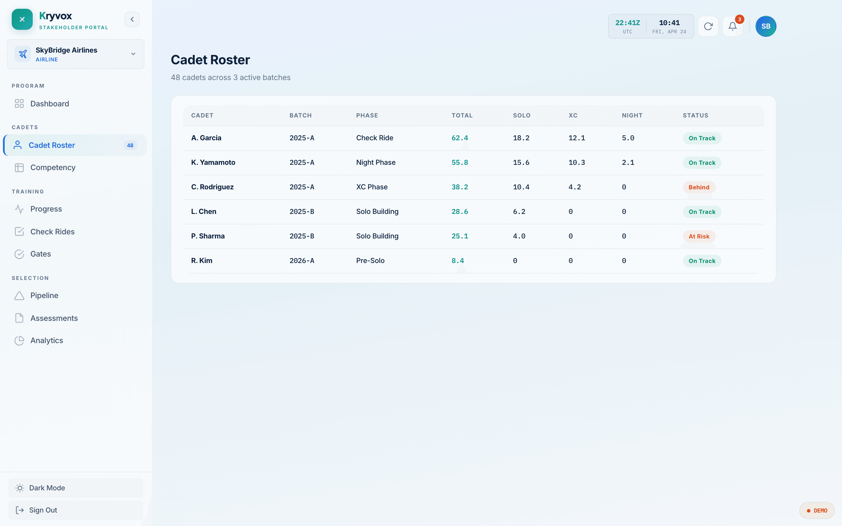Viewport: 842px width, 526px height.
Task: Click the Competency table icon
Action: (20, 168)
